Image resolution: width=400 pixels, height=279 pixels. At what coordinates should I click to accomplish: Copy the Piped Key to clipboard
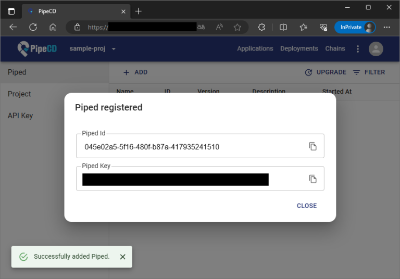coord(312,179)
